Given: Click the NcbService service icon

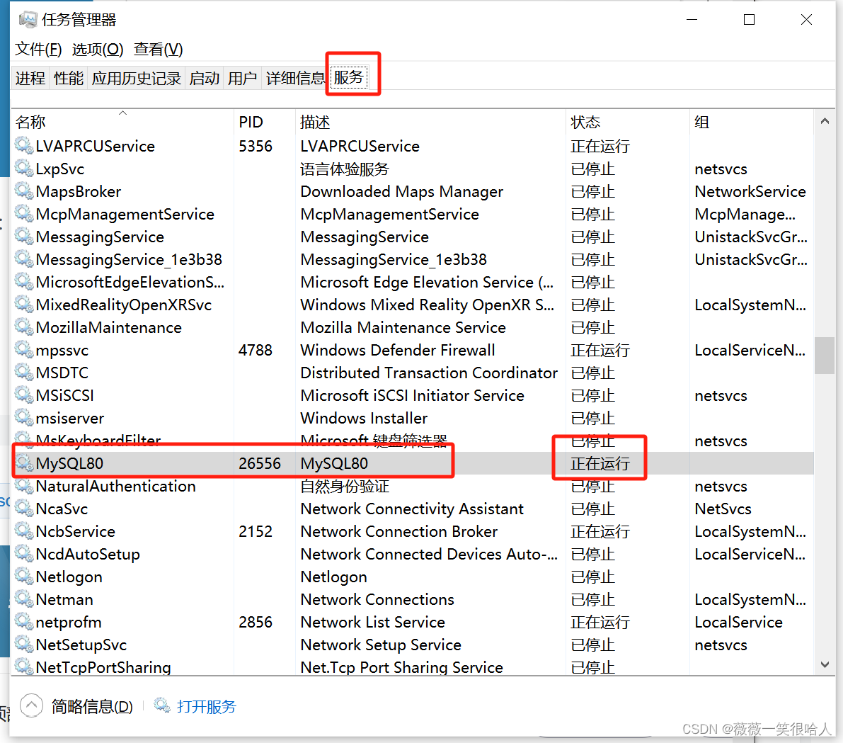Looking at the screenshot, I should tap(23, 531).
